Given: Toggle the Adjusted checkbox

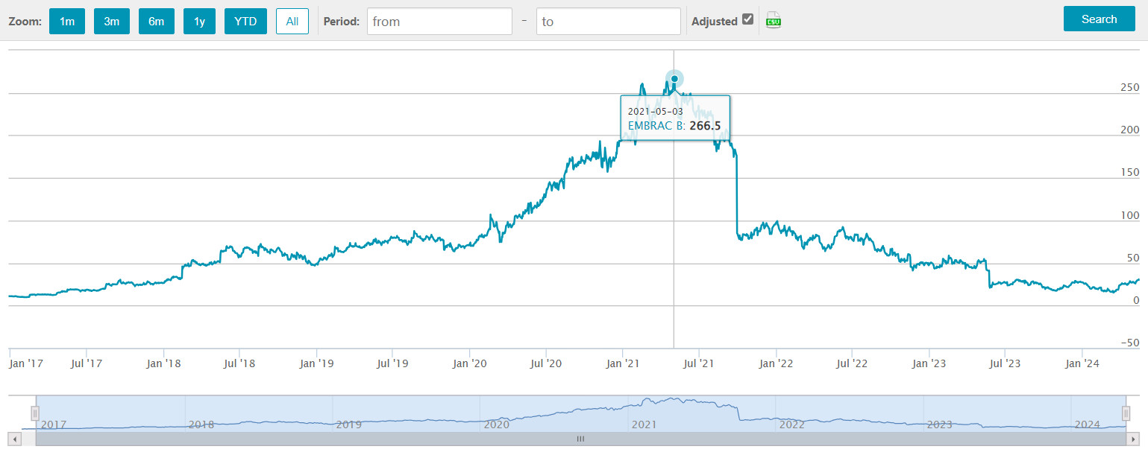Looking at the screenshot, I should (748, 20).
